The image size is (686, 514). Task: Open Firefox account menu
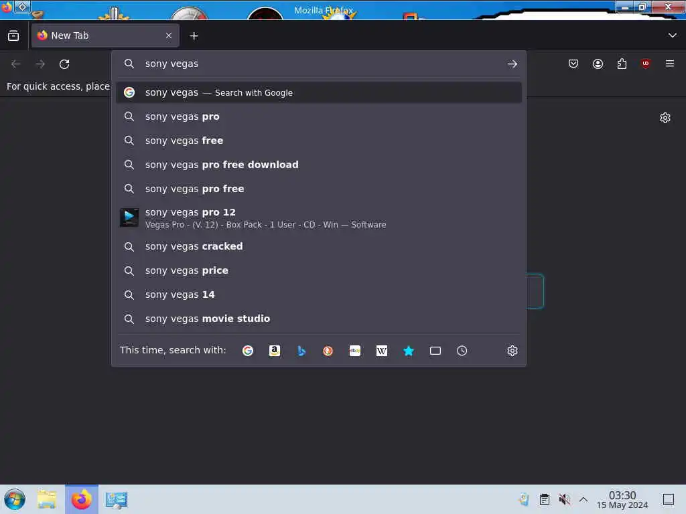pos(598,64)
